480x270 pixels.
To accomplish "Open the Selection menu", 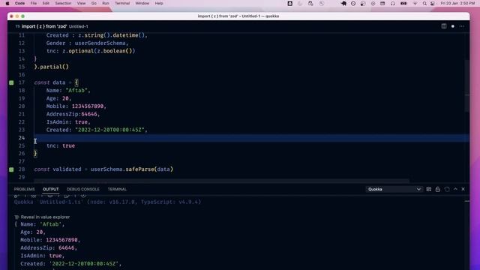I will [63, 3].
